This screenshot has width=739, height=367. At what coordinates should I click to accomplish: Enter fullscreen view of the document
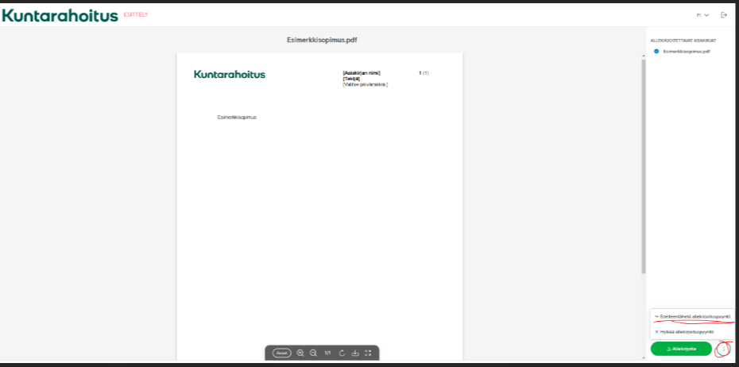pyautogui.click(x=368, y=353)
